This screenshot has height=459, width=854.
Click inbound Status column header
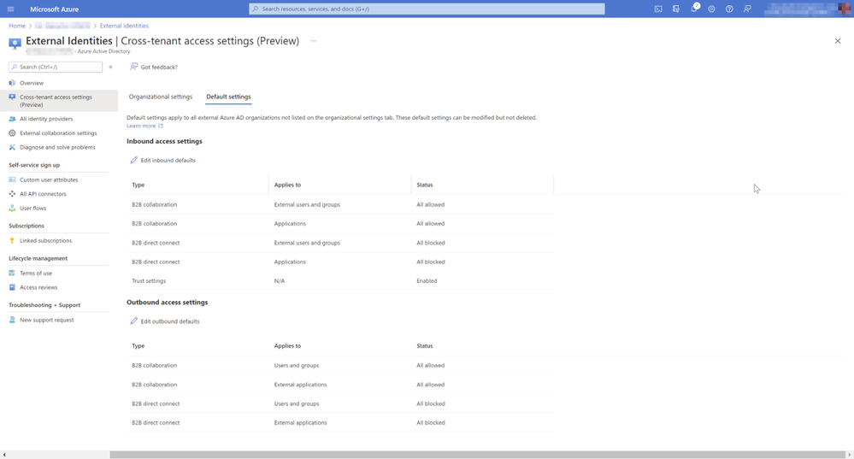tap(425, 185)
